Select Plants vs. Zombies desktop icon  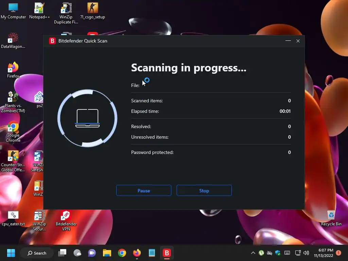pos(13,102)
